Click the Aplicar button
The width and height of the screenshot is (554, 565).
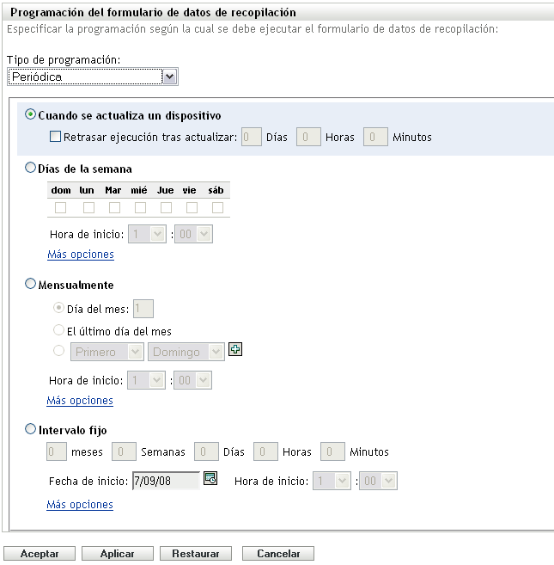tap(118, 554)
